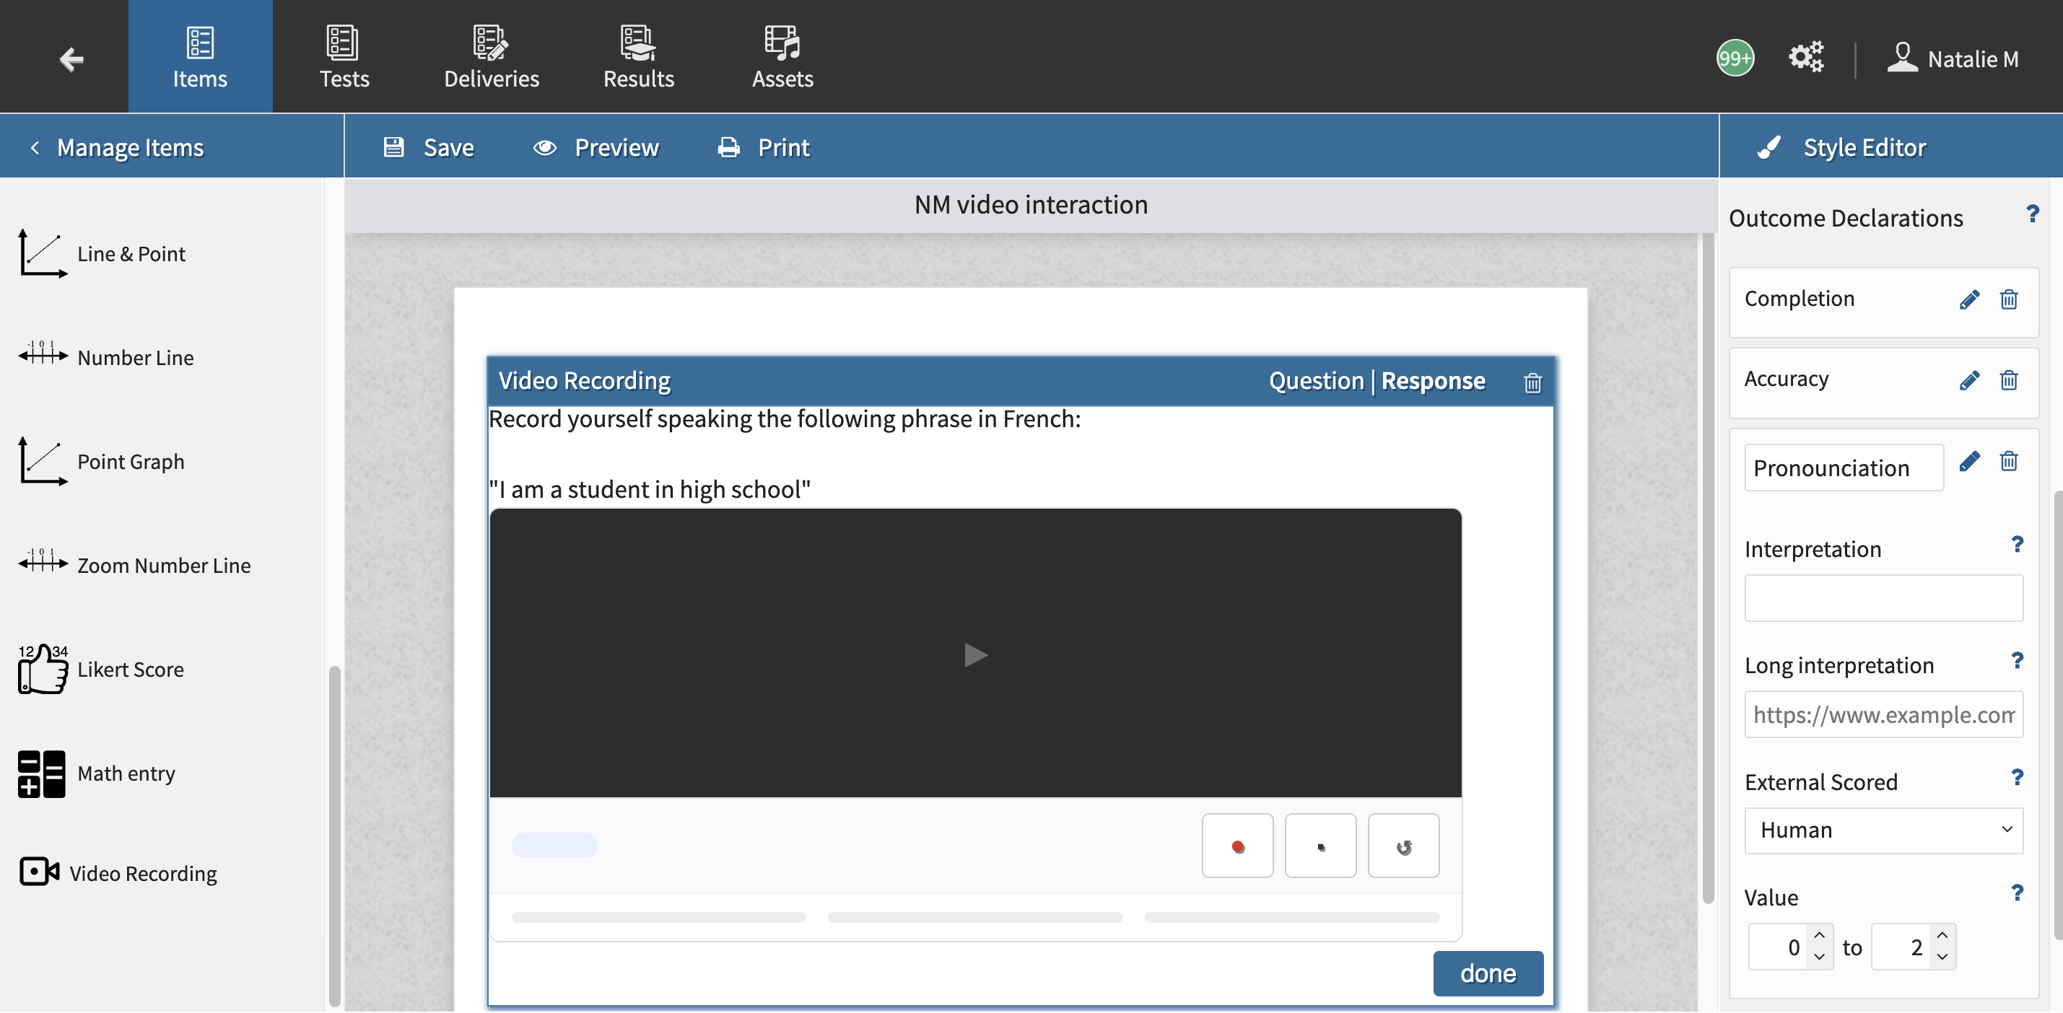Switch to the Tests tab
Screen dimensions: 2063x1013
tap(344, 56)
